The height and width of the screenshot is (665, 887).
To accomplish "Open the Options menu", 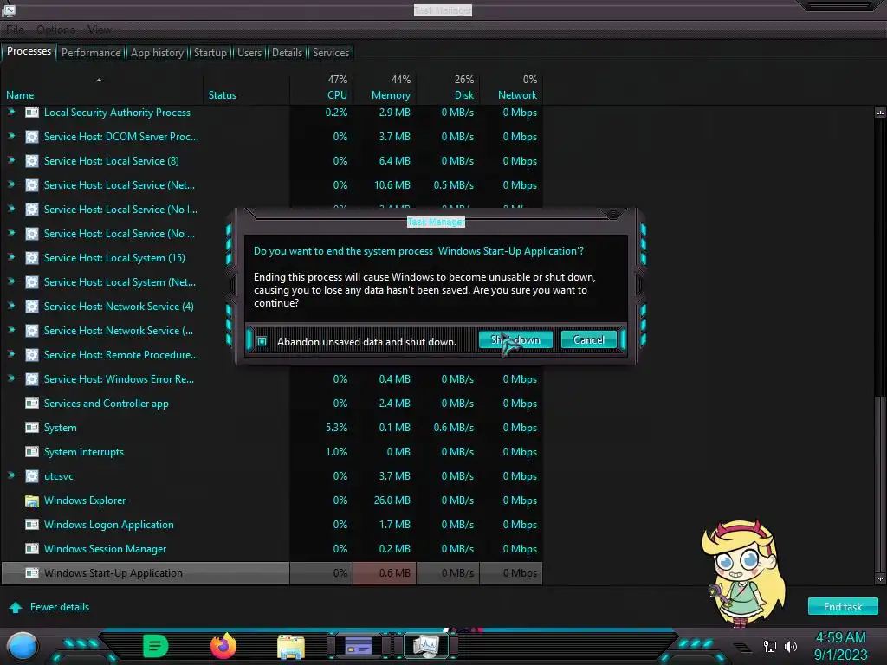I will point(55,29).
